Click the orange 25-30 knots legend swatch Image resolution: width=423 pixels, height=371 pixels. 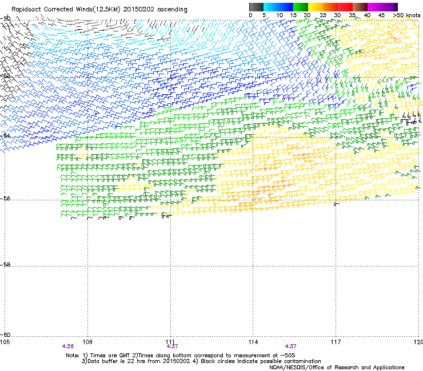pyautogui.click(x=330, y=7)
